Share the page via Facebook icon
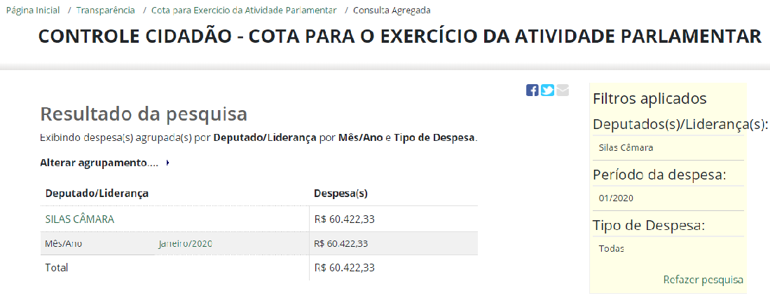Screen dimensions: 770x298 pos(532,90)
